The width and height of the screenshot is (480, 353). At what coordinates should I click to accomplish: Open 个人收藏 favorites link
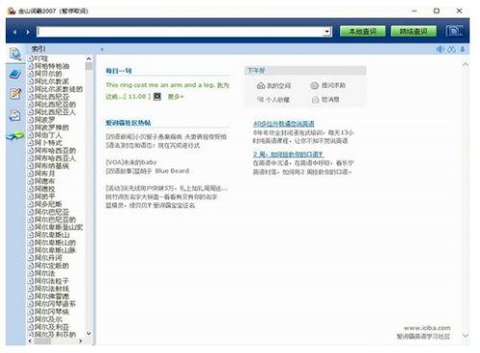click(274, 100)
